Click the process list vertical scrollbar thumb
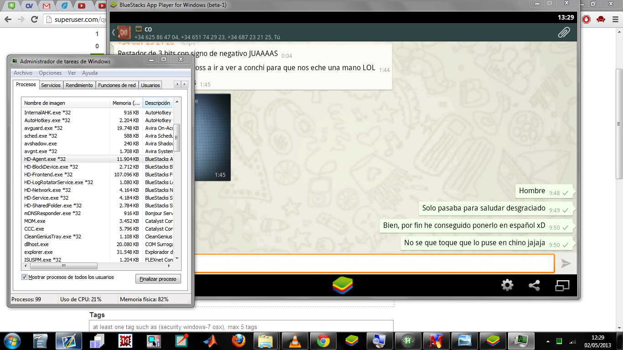 (177, 138)
